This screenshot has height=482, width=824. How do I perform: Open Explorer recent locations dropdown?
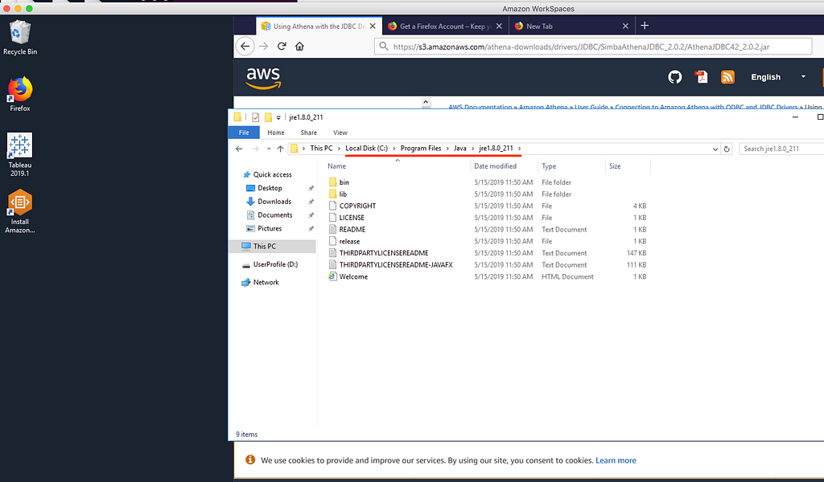tap(269, 149)
